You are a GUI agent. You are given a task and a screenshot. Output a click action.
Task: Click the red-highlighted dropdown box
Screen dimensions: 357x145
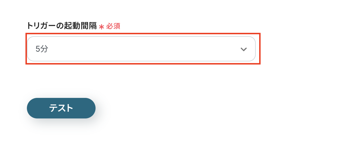(x=143, y=49)
